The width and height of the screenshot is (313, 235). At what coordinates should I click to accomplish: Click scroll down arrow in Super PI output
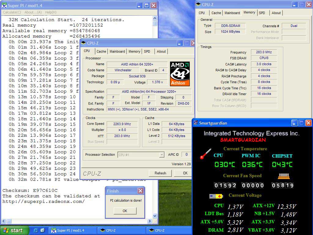click(x=155, y=216)
